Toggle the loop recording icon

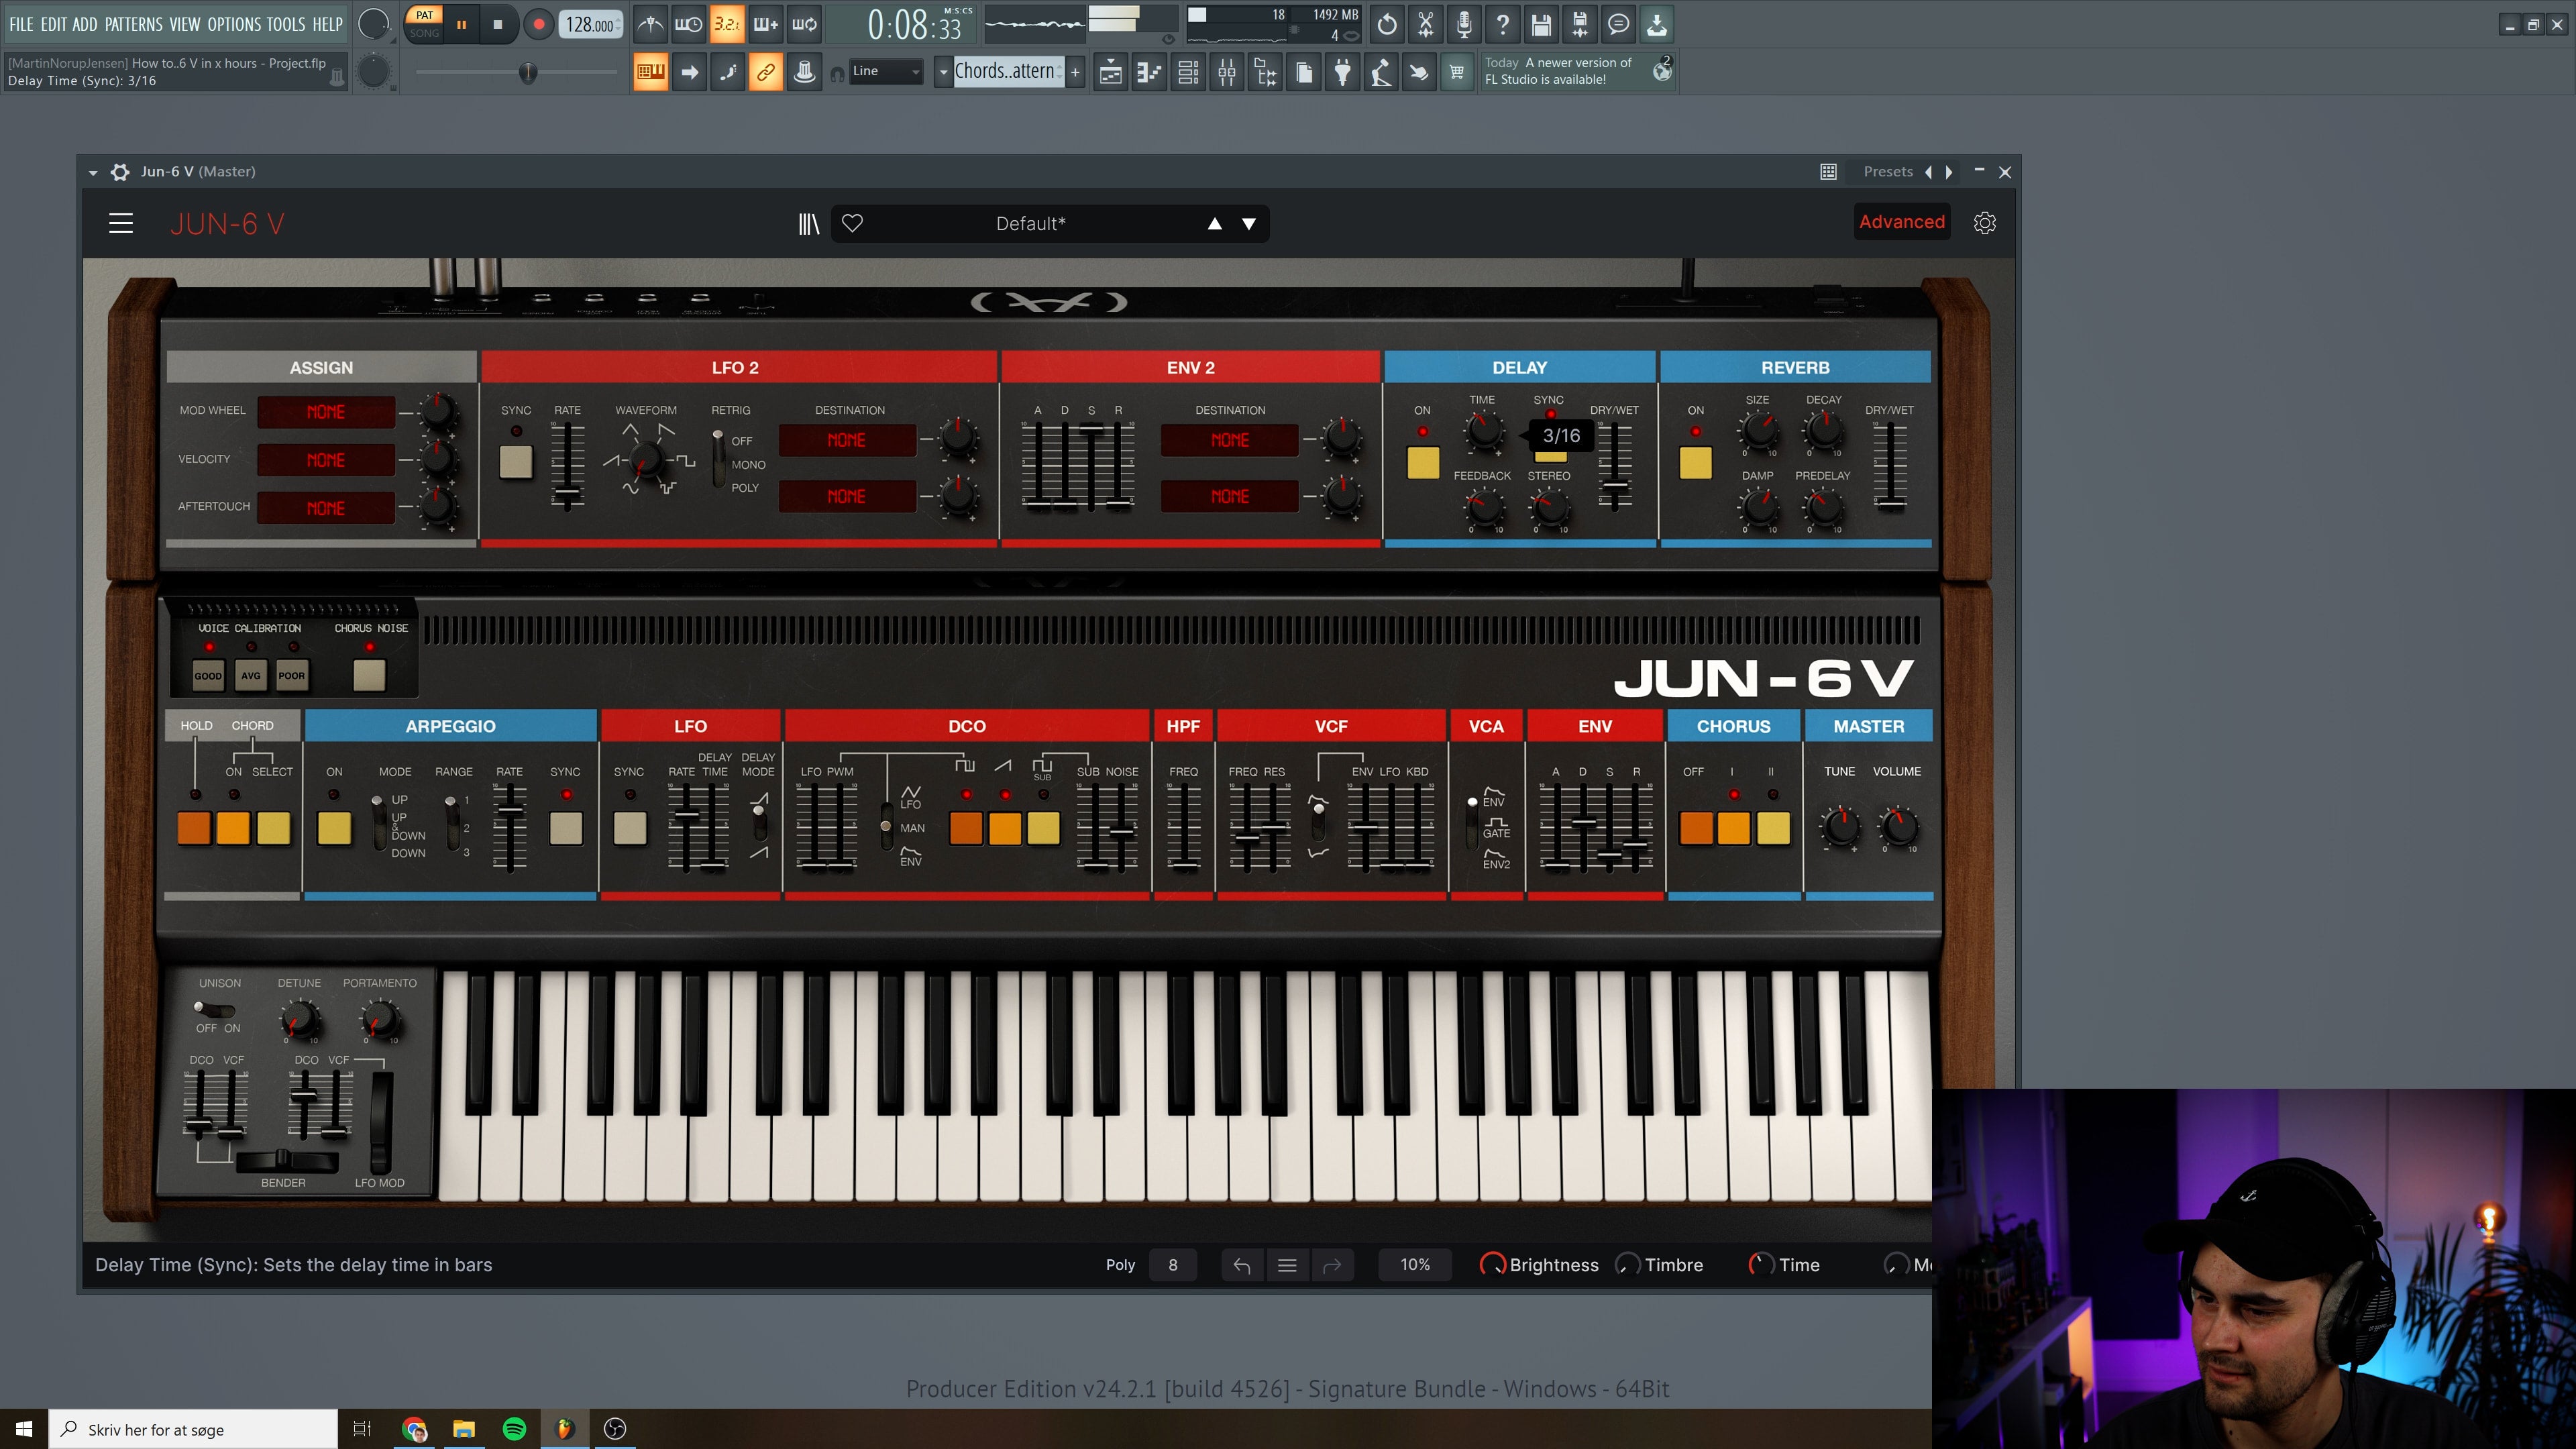pyautogui.click(x=805, y=25)
